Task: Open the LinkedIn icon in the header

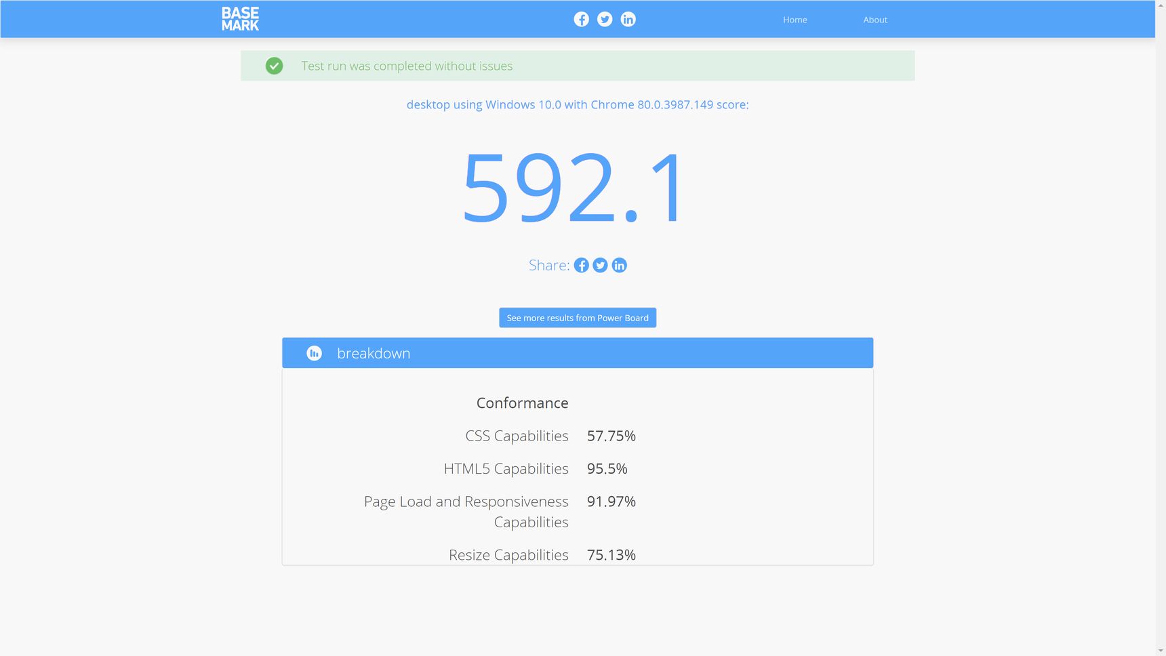Action: pos(628,19)
